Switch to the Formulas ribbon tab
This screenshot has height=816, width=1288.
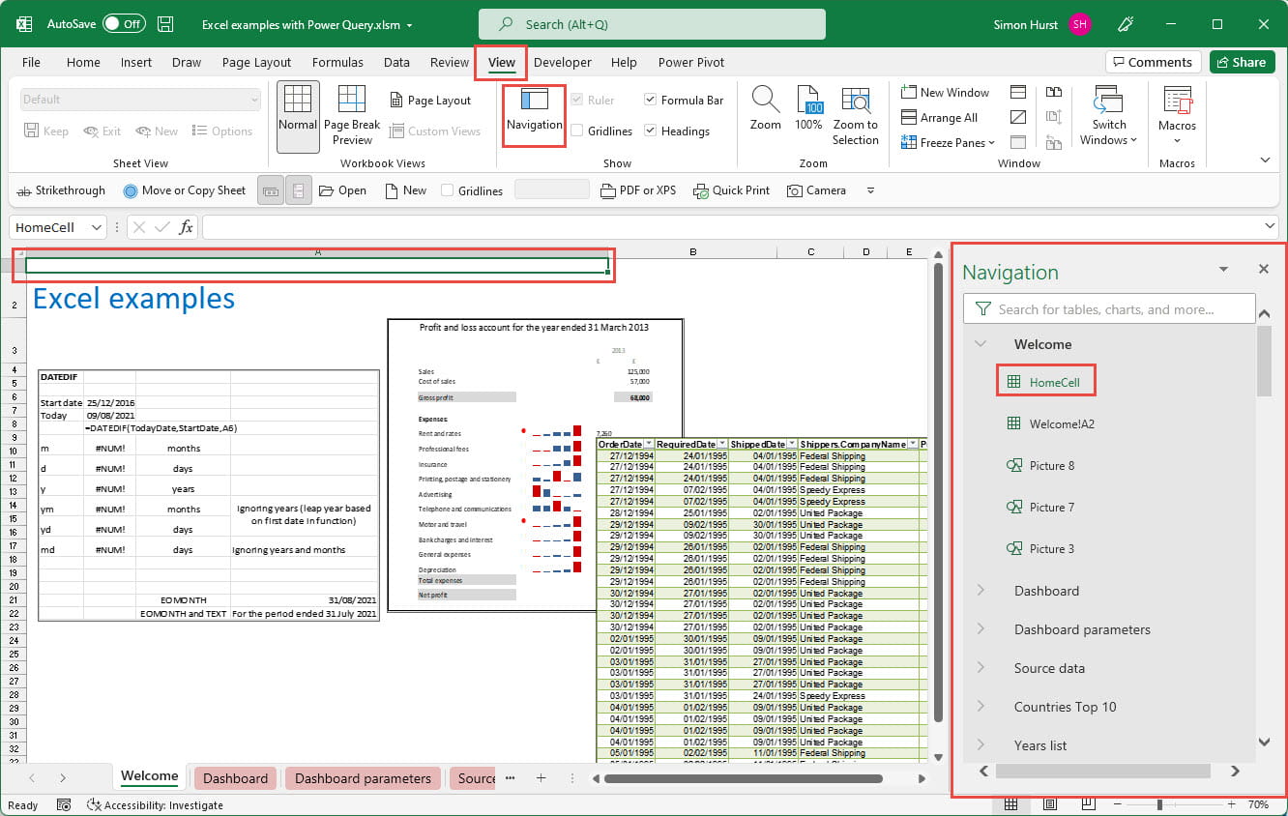(337, 62)
